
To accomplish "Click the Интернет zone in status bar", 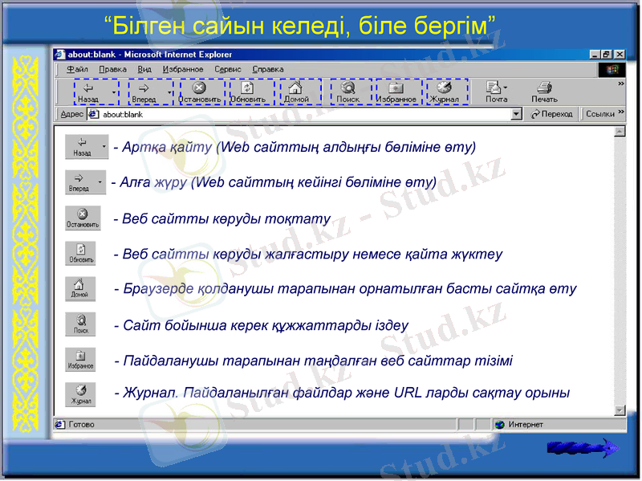I will point(526,422).
